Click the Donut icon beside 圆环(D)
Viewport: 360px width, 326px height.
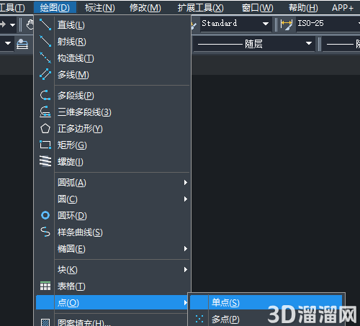click(45, 215)
